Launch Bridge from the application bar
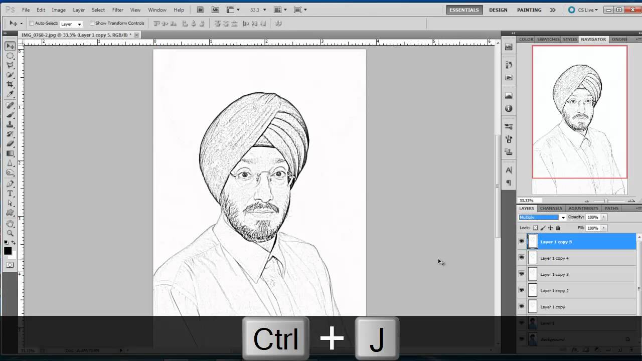 point(200,10)
